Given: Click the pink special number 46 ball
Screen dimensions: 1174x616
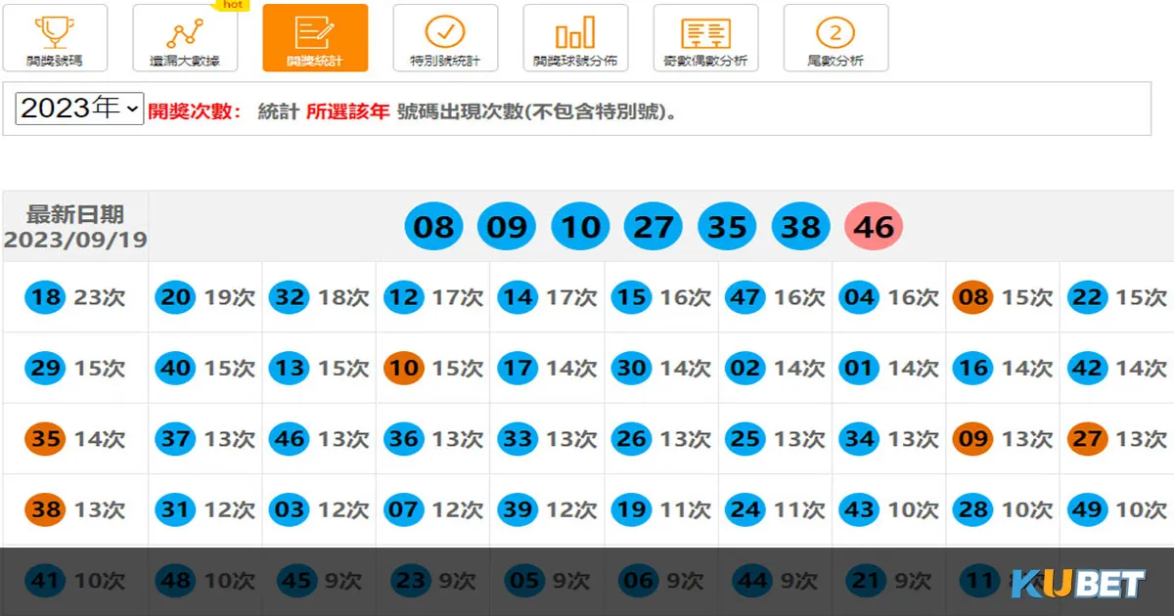Looking at the screenshot, I should click(874, 227).
